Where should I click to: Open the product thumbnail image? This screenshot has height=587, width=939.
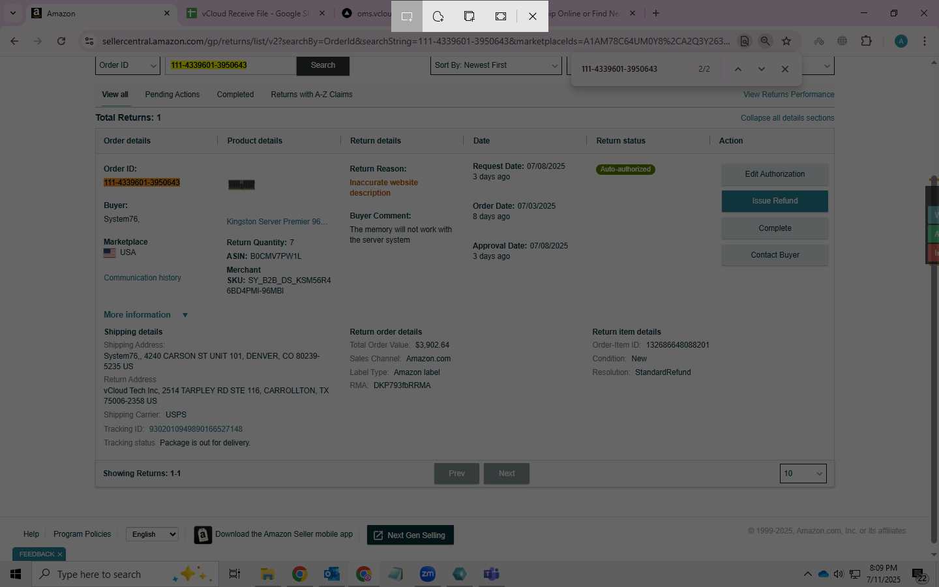click(x=241, y=185)
